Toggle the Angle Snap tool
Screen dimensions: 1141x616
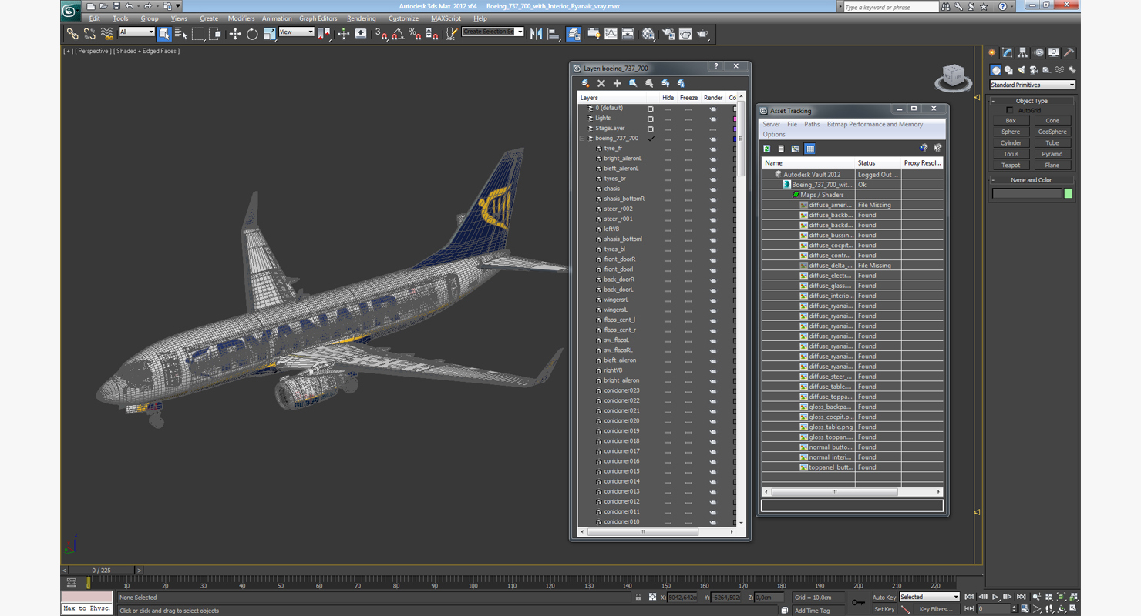tap(398, 34)
